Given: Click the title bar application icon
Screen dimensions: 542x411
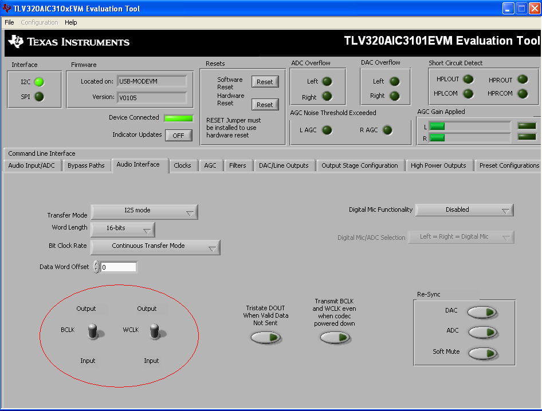Looking at the screenshot, I should pyautogui.click(x=6, y=7).
